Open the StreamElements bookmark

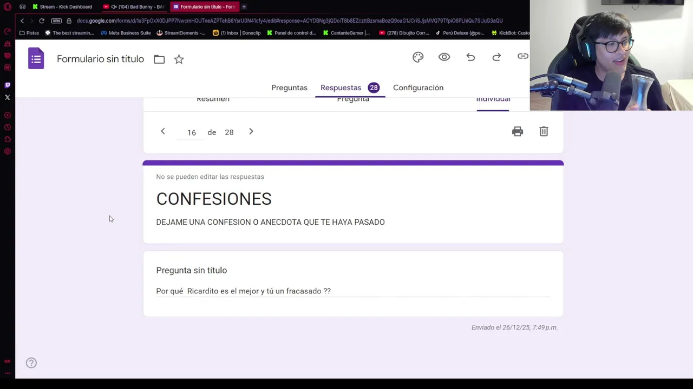click(x=181, y=32)
